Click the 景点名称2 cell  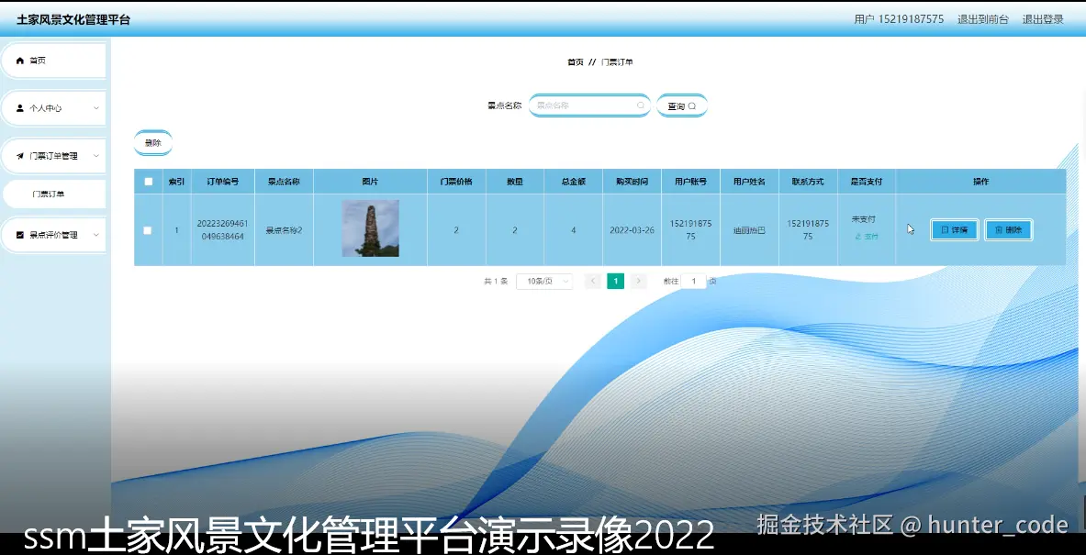pyautogui.click(x=284, y=230)
